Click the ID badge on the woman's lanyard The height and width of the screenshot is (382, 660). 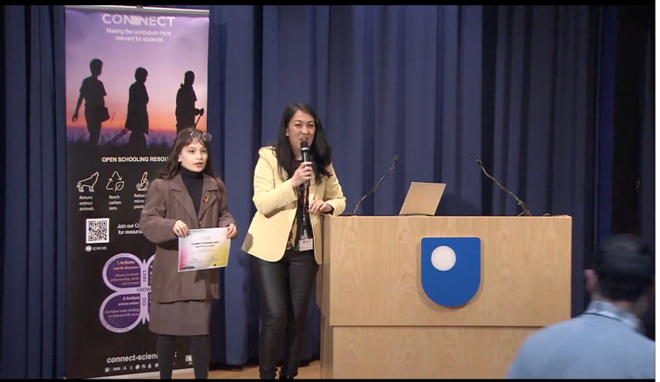305,244
